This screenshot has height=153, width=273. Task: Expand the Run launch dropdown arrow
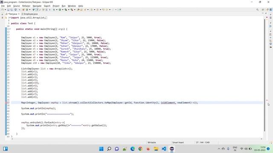click(63, 10)
